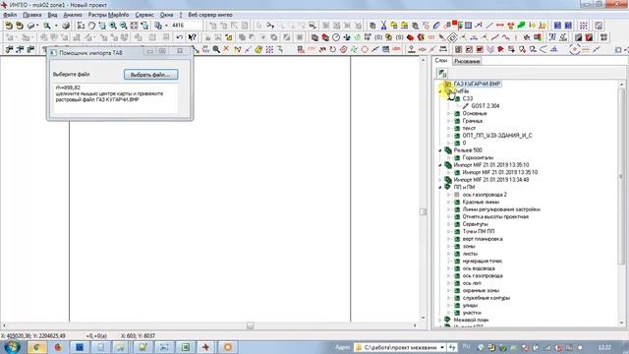
Task: Toggle the Красные линии layer icon
Action: pyautogui.click(x=456, y=202)
